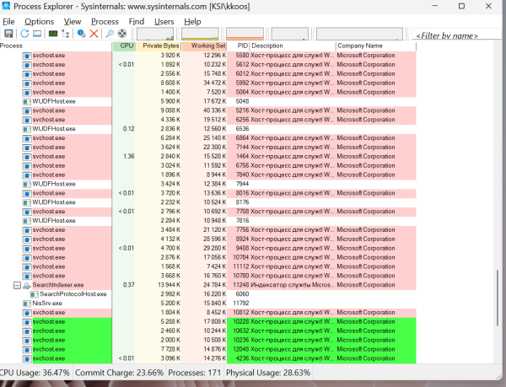Viewport: 506px width, 387px height.
Task: Click the WUDFHost.exe icon in PID 5048 row
Action: tap(27, 101)
